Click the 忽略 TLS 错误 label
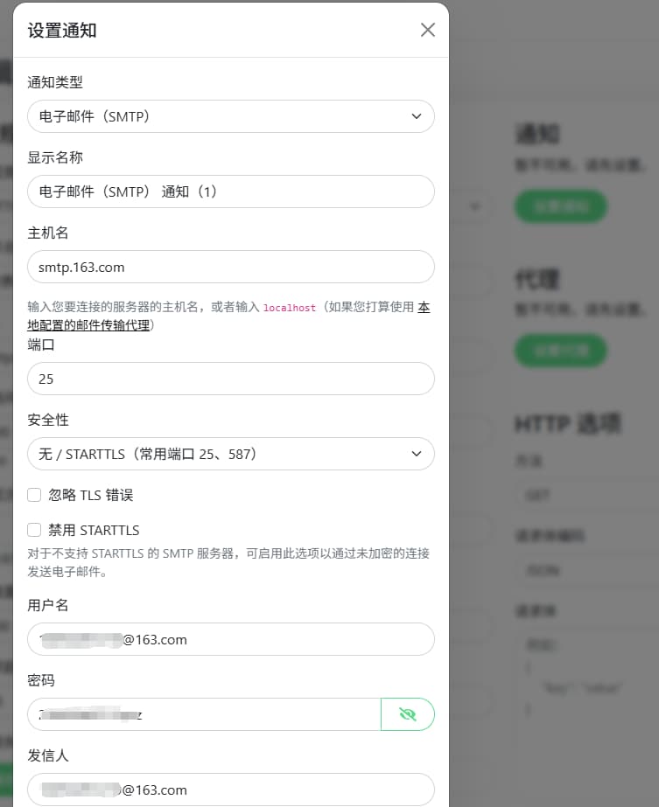 tap(91, 495)
